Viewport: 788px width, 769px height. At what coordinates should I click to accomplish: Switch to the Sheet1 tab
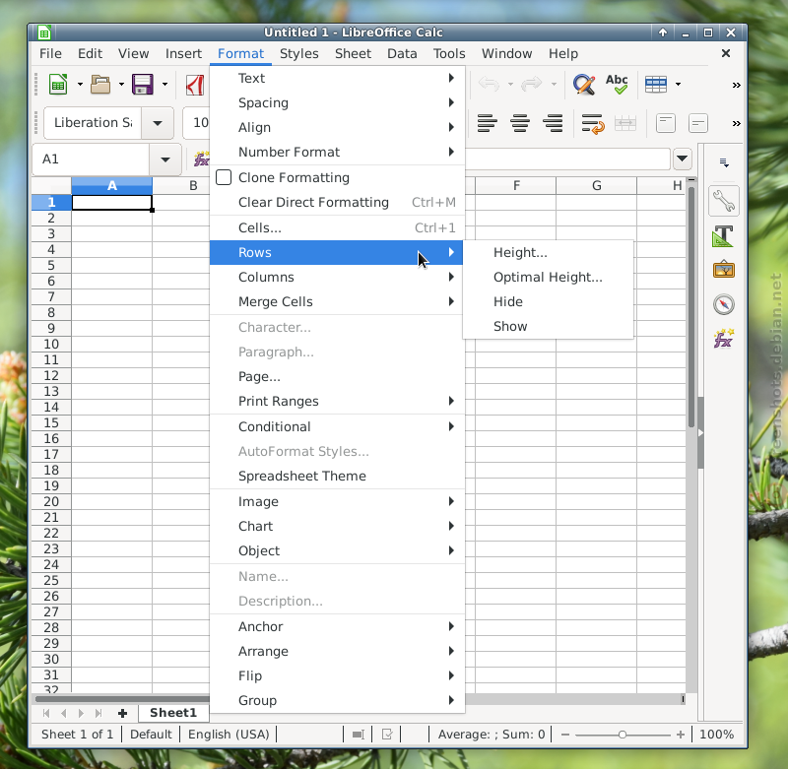(x=173, y=713)
